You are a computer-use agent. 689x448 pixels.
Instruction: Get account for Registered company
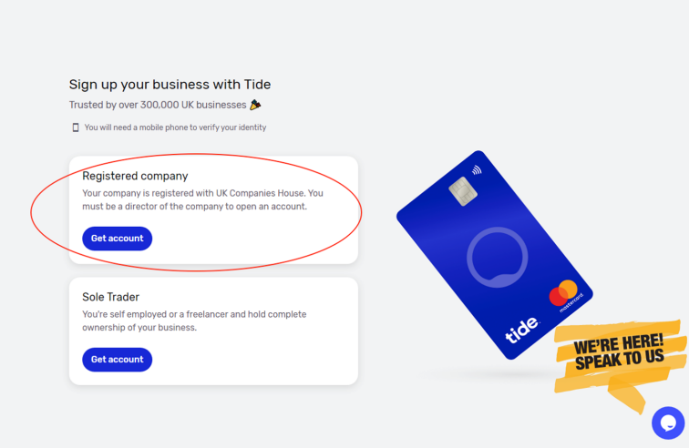point(118,239)
